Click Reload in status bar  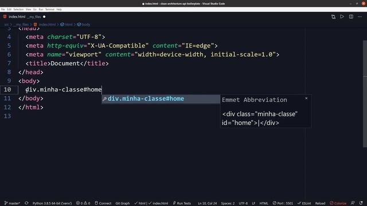pyautogui.click(x=320, y=203)
